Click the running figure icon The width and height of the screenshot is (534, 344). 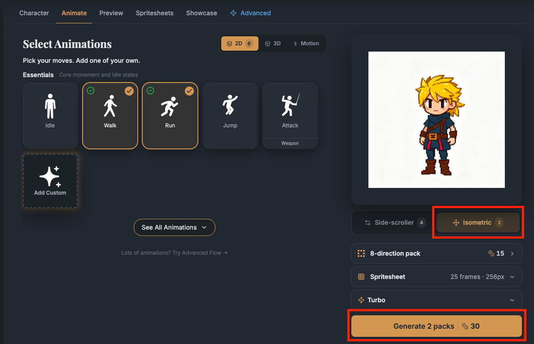coord(170,106)
